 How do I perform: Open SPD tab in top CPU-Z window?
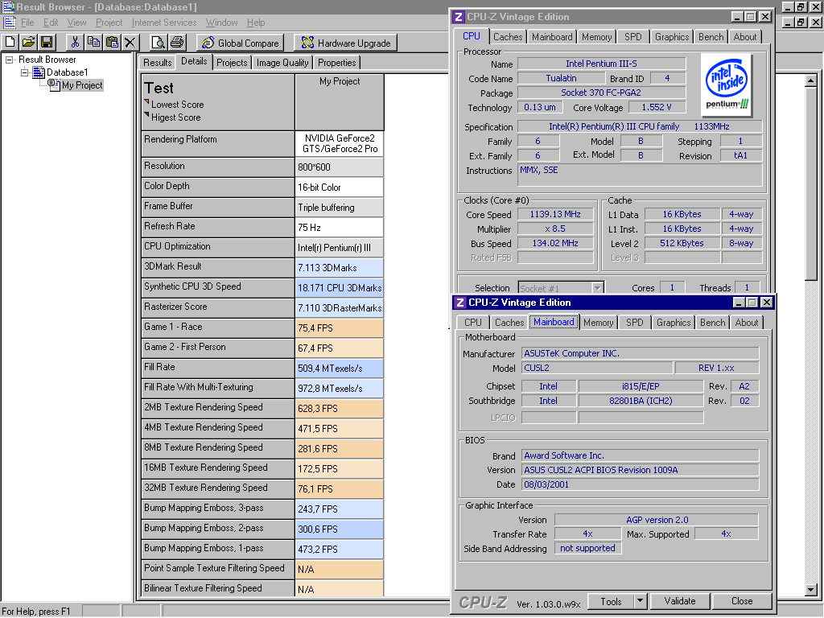[x=632, y=37]
